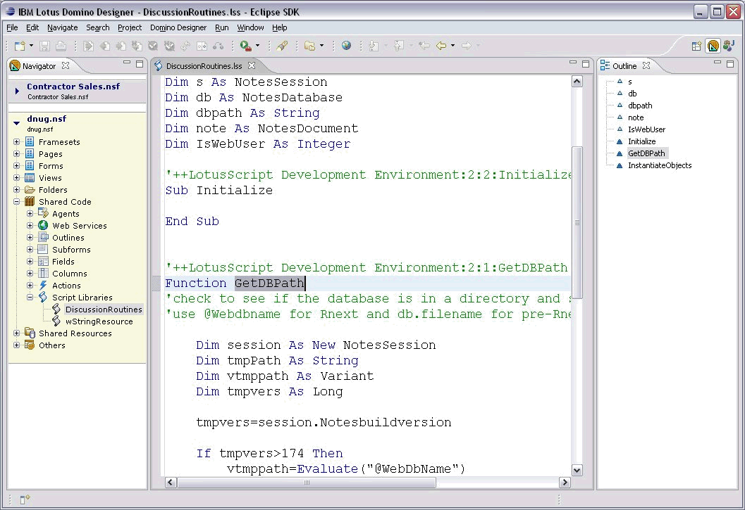Open the External Tools dropdown arrow
The image size is (745, 510).
[x=257, y=46]
